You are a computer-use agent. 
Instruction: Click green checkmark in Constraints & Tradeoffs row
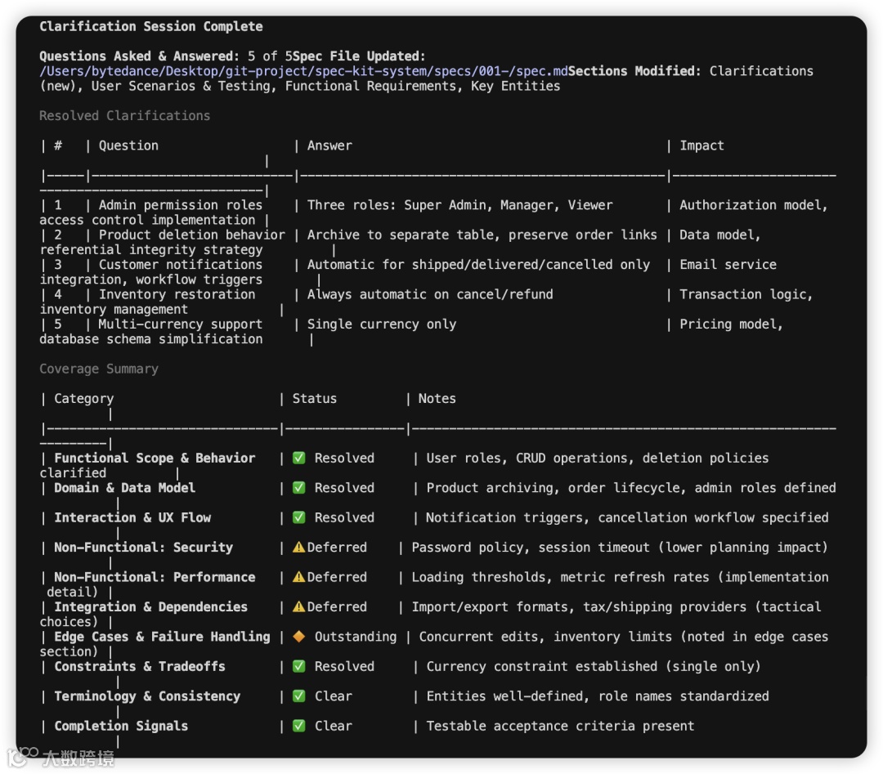coord(299,666)
